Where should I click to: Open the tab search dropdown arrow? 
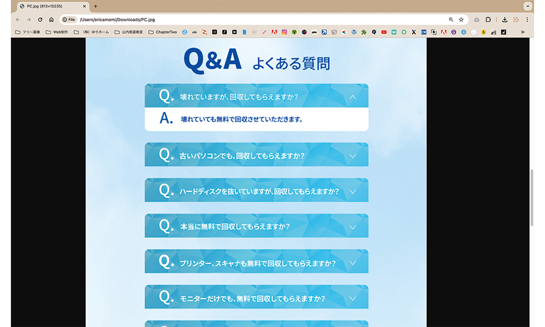pyautogui.click(x=528, y=6)
